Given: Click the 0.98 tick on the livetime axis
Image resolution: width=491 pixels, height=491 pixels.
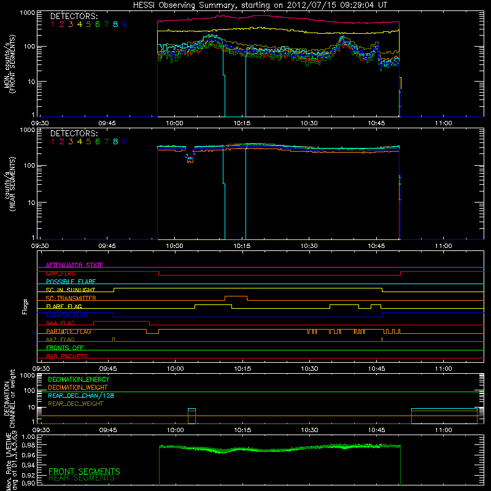Looking at the screenshot, I should [x=28, y=445].
